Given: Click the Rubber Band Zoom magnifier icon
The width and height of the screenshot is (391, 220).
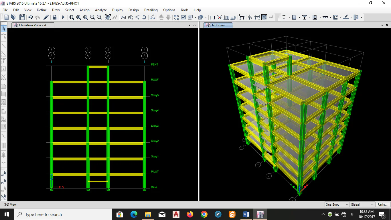Looking at the screenshot, I should [x=72, y=17].
